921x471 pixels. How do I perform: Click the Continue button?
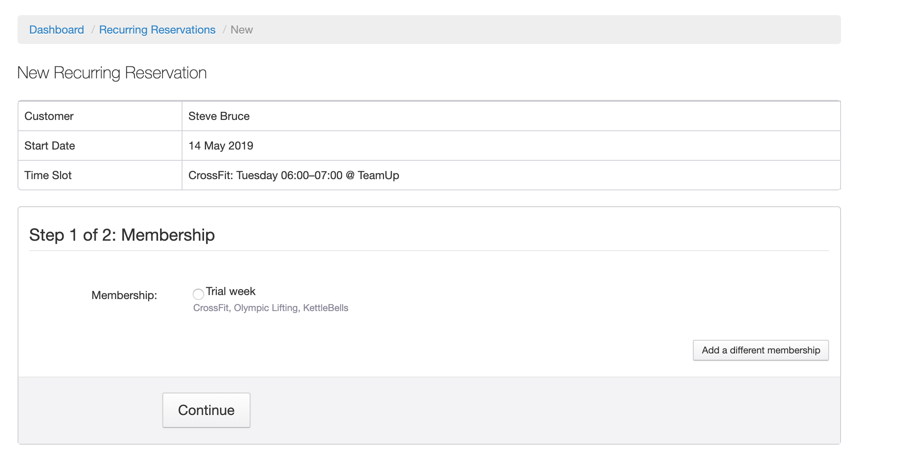[206, 410]
